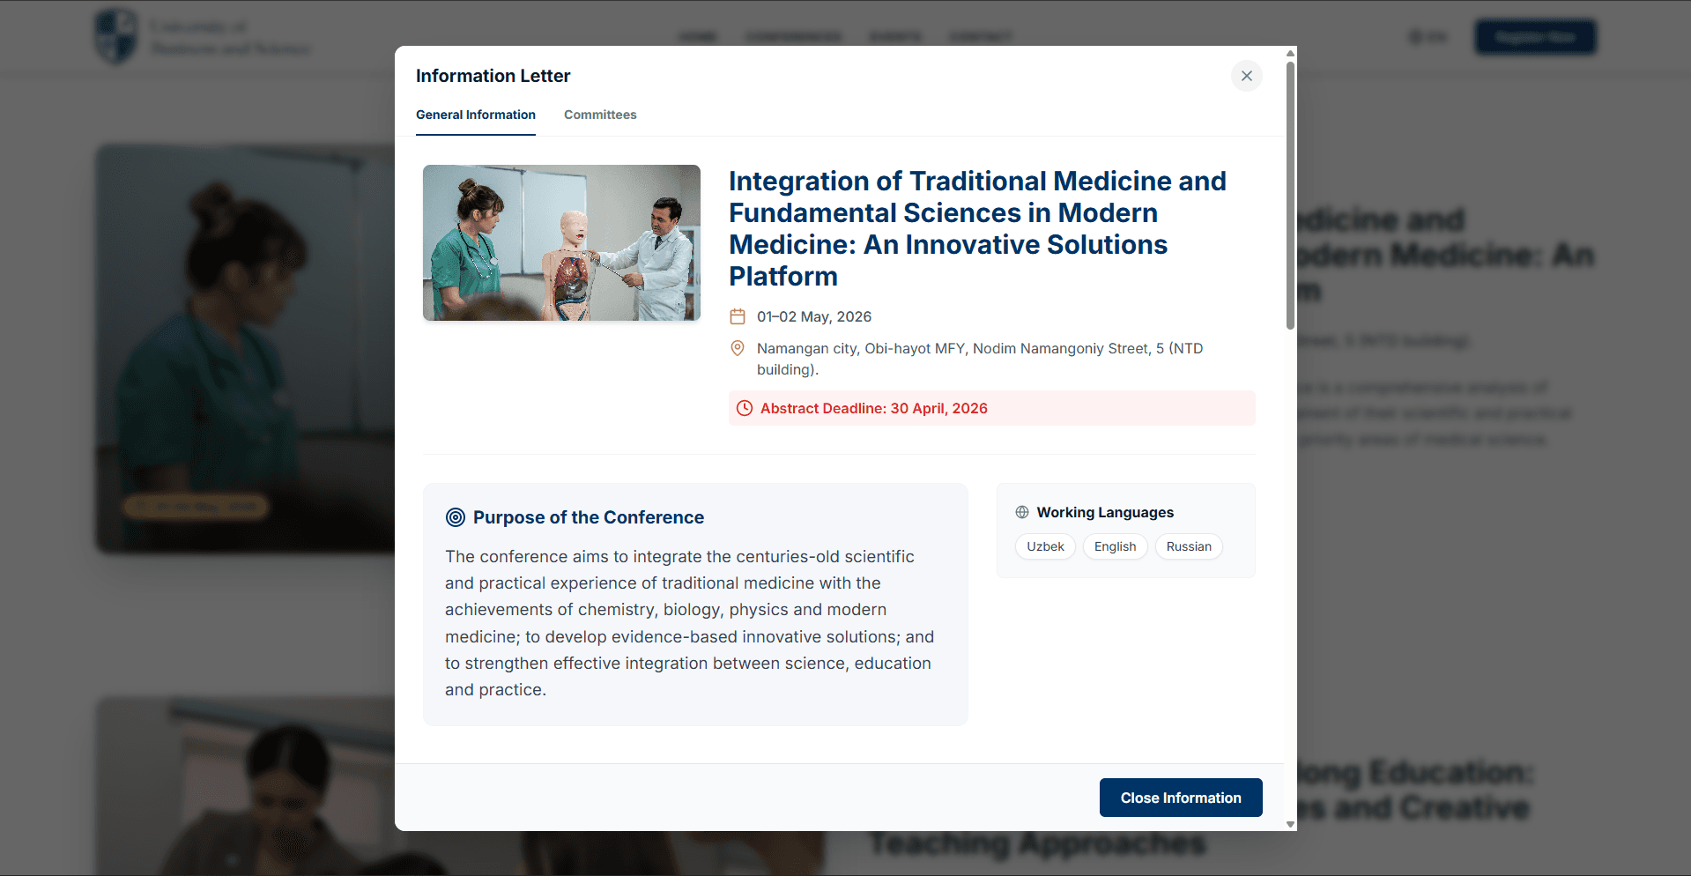The width and height of the screenshot is (1691, 876).
Task: Switch to the Committees tab
Action: point(600,115)
